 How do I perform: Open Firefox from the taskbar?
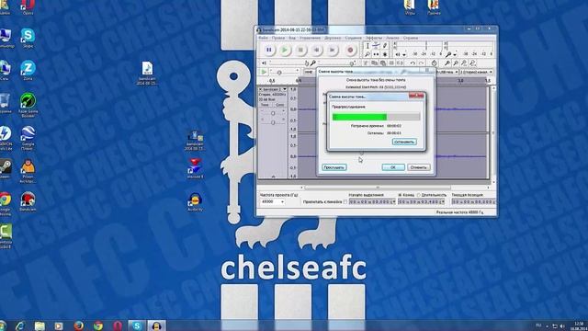[78, 325]
